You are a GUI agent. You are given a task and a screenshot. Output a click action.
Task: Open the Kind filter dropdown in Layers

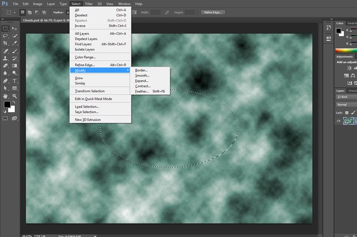coord(346,97)
